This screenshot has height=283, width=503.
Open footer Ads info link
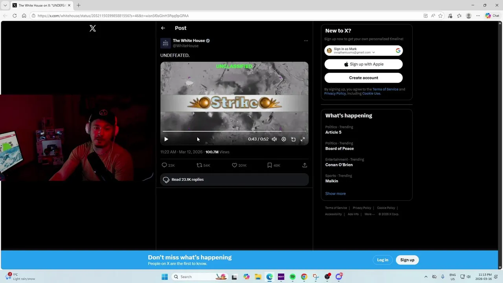pyautogui.click(x=353, y=214)
